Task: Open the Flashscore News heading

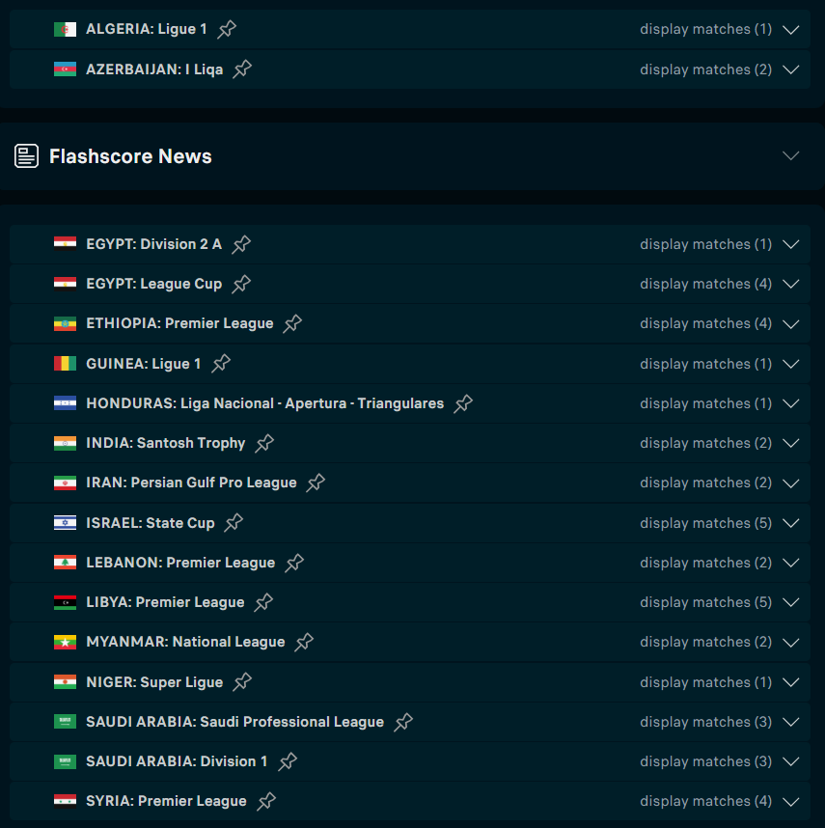Action: (x=130, y=156)
